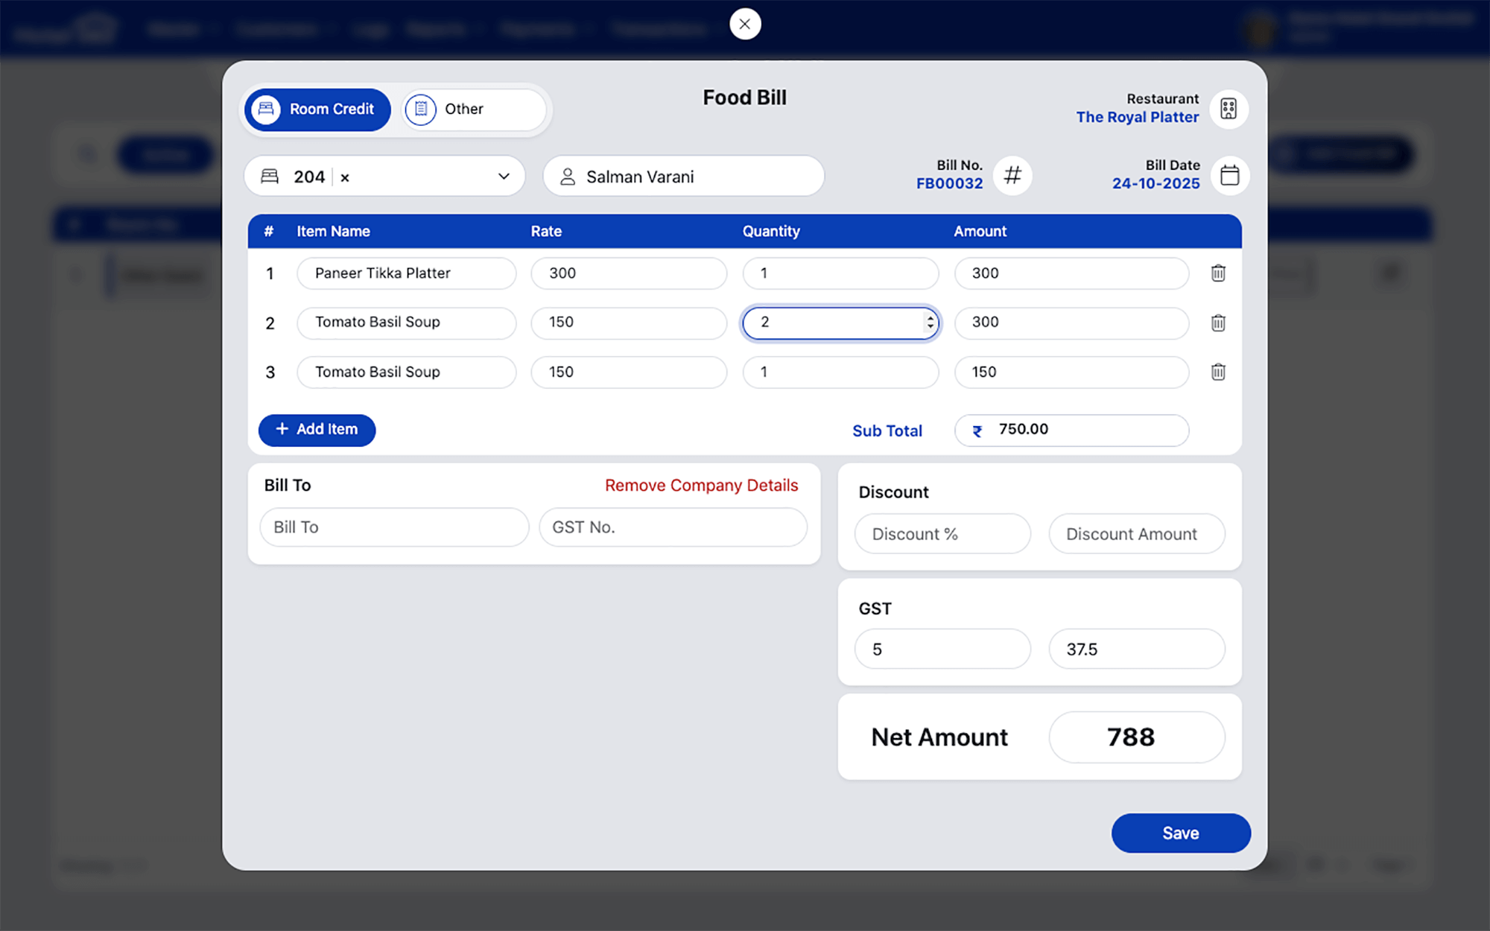
Task: Click Remove Company Details link
Action: point(701,486)
